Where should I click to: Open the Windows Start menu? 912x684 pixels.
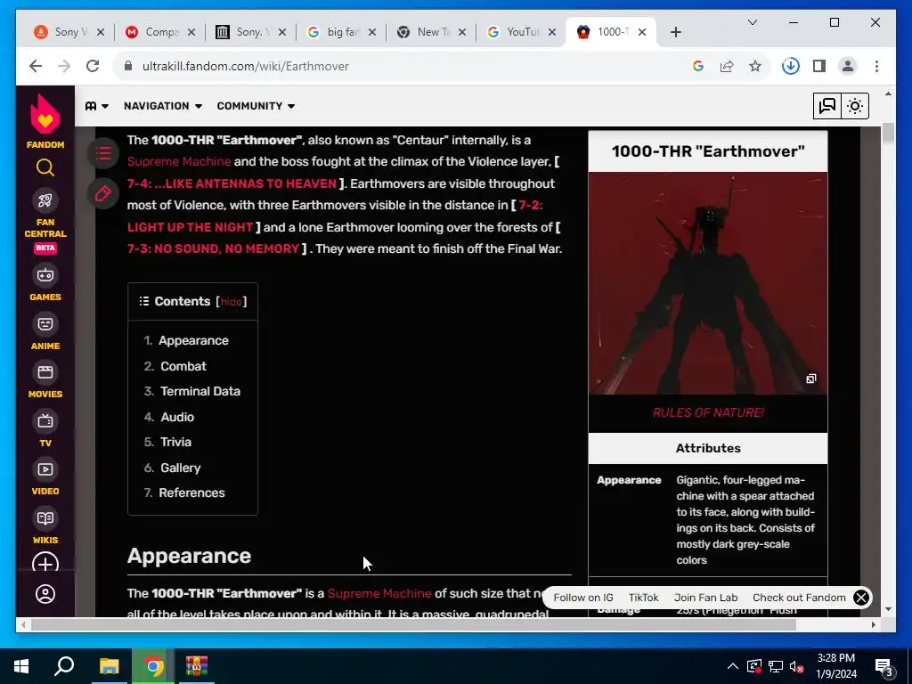(21, 666)
